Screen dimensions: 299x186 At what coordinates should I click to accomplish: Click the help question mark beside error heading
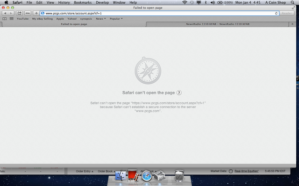point(179,93)
